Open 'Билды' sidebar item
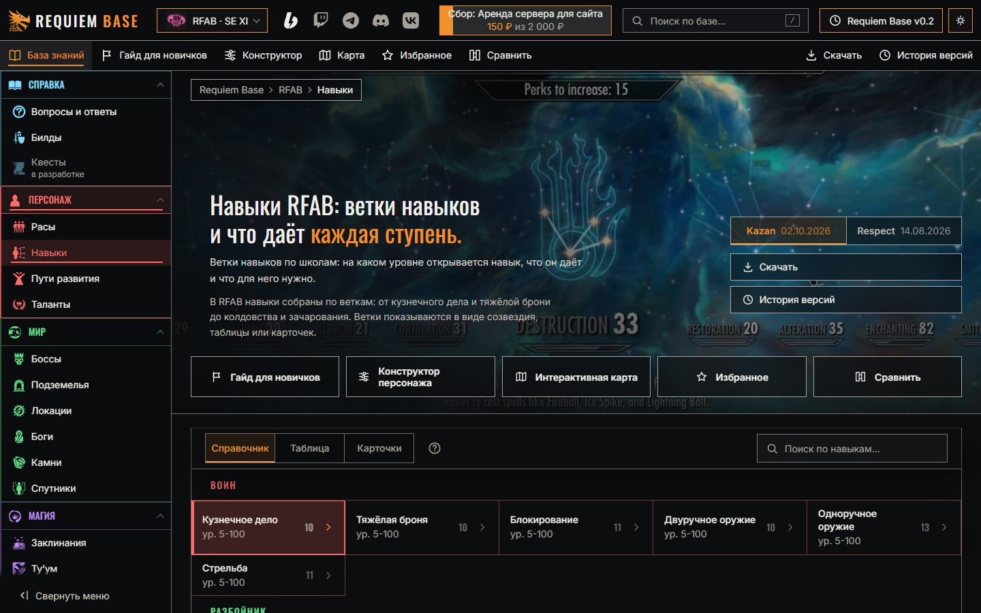This screenshot has height=613, width=981. click(86, 138)
